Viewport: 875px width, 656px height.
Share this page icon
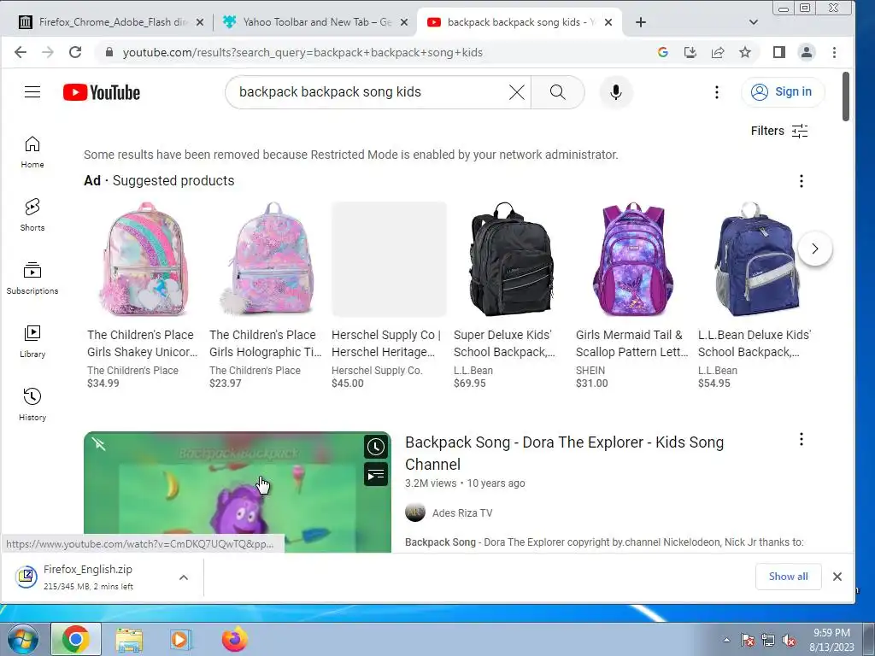coord(718,52)
